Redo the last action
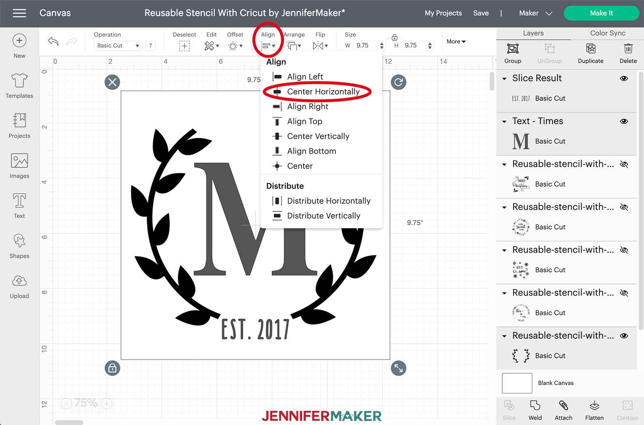The width and height of the screenshot is (644, 425). tap(72, 41)
